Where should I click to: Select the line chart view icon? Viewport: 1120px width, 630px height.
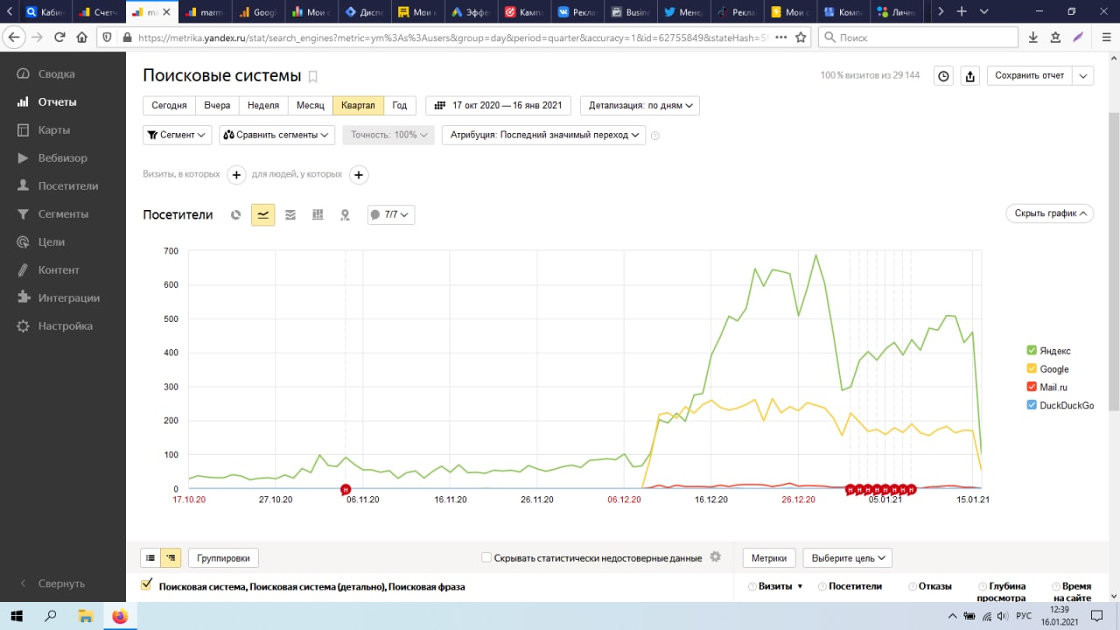[263, 214]
